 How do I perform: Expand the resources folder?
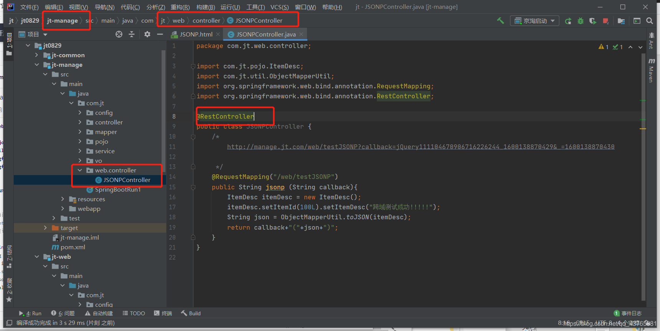63,199
